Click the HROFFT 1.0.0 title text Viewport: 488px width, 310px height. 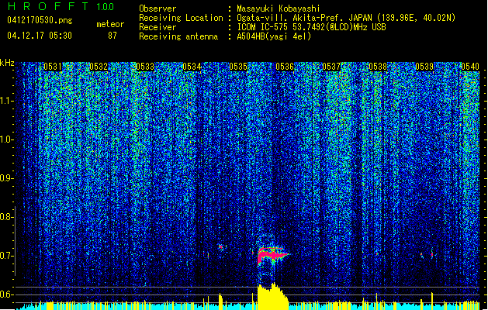[61, 6]
